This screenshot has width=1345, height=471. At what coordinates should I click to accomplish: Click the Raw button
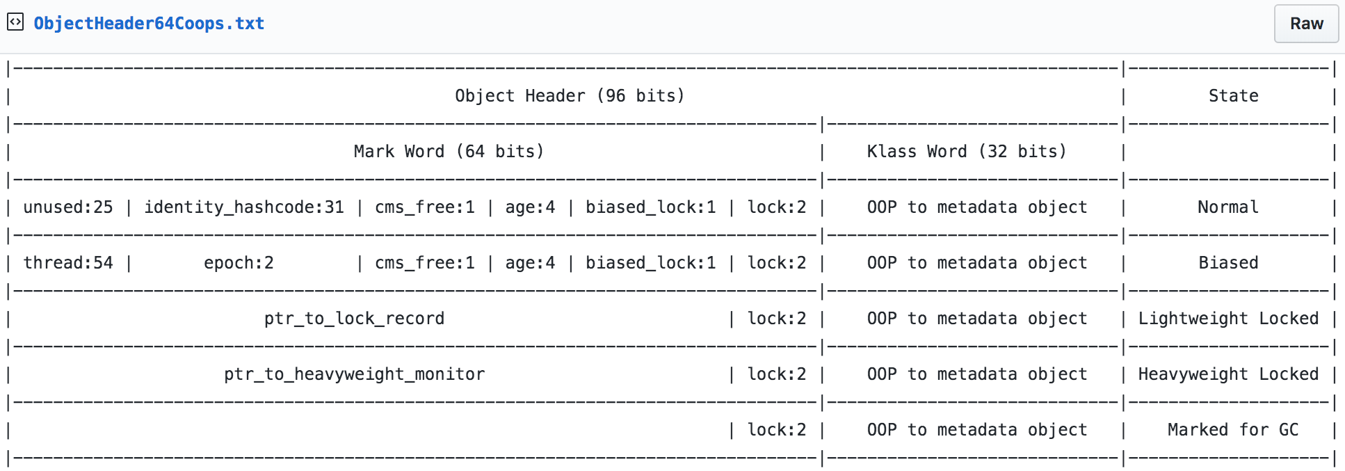coord(1306,24)
